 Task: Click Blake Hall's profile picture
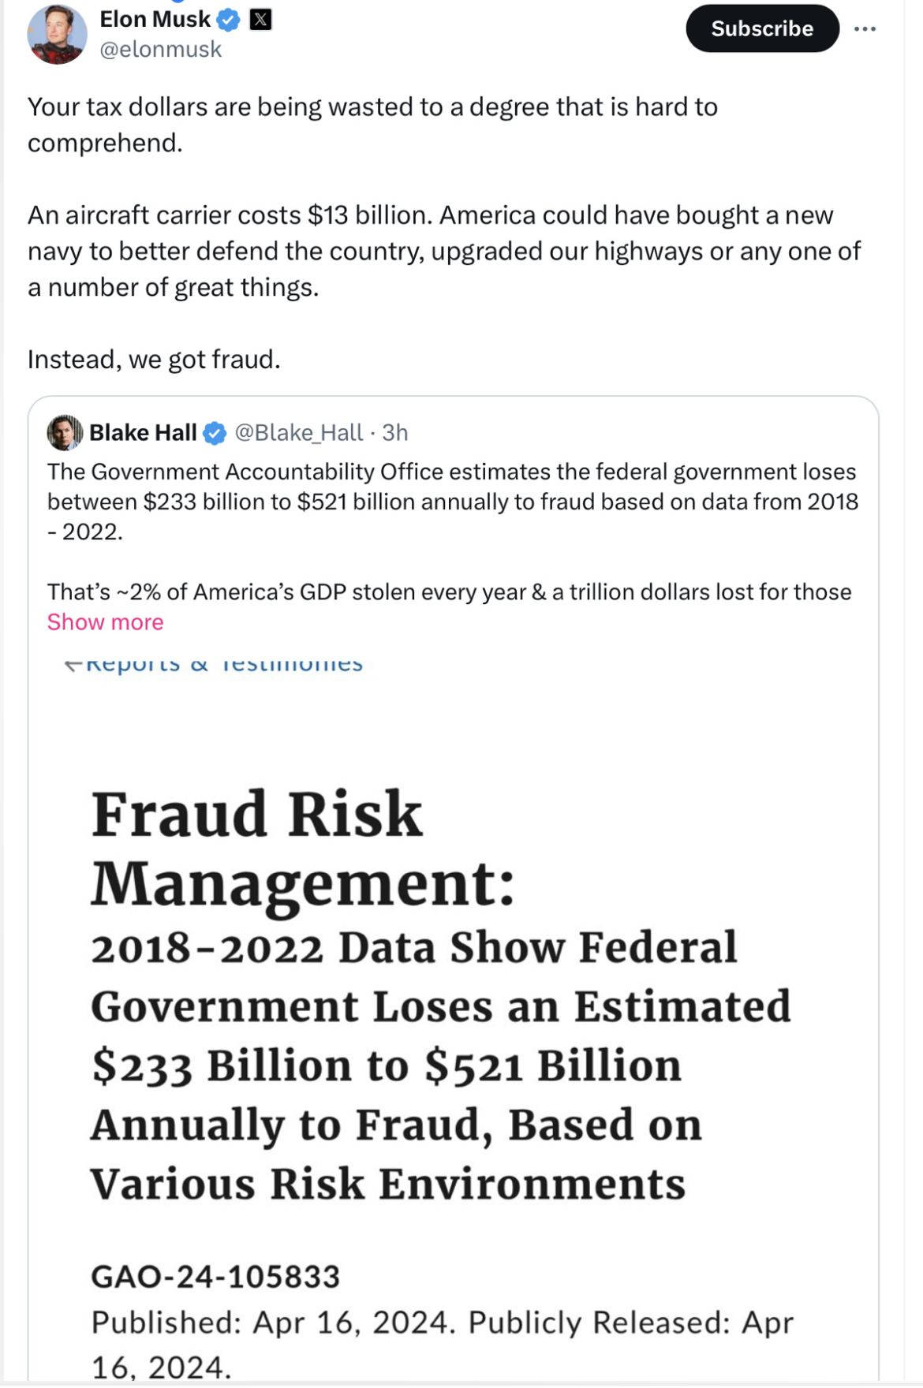(x=65, y=432)
